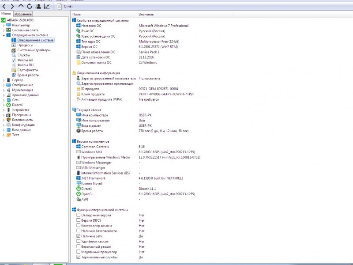Switch to the Избранное tab
353x265 pixels.
(23, 14)
